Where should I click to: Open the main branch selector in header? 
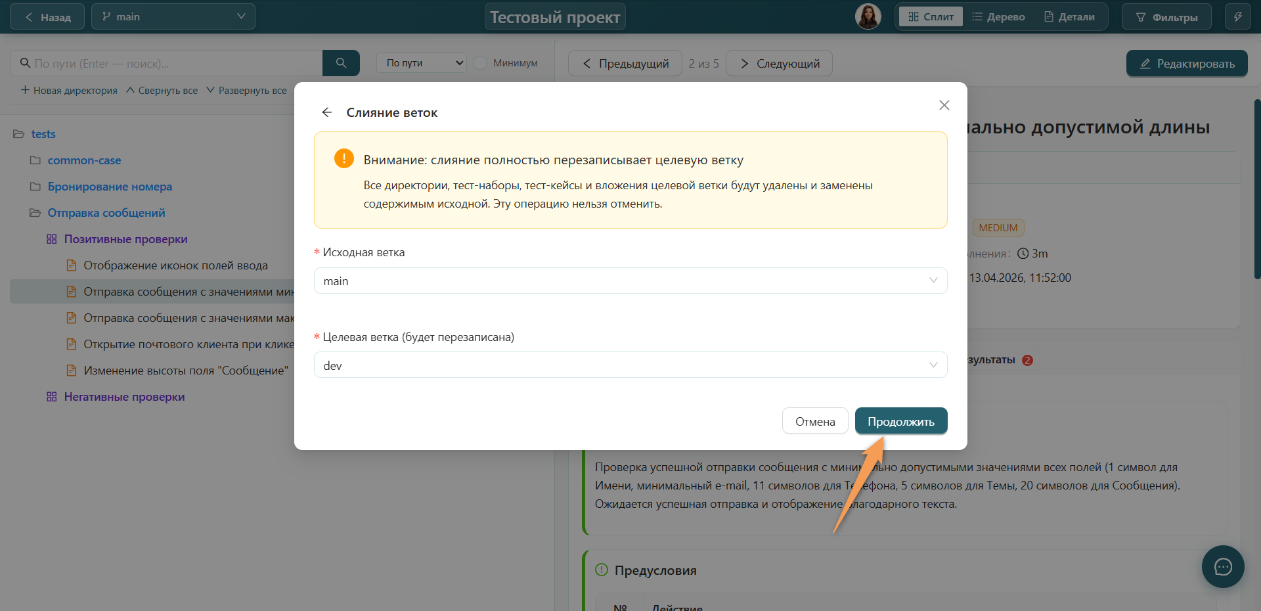(x=173, y=17)
